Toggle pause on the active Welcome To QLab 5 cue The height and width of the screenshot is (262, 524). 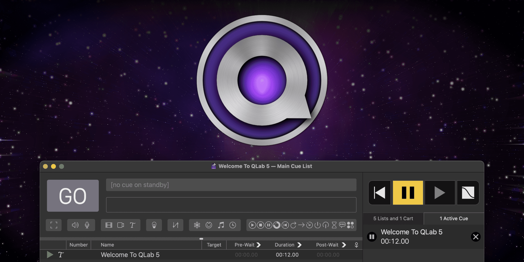372,237
